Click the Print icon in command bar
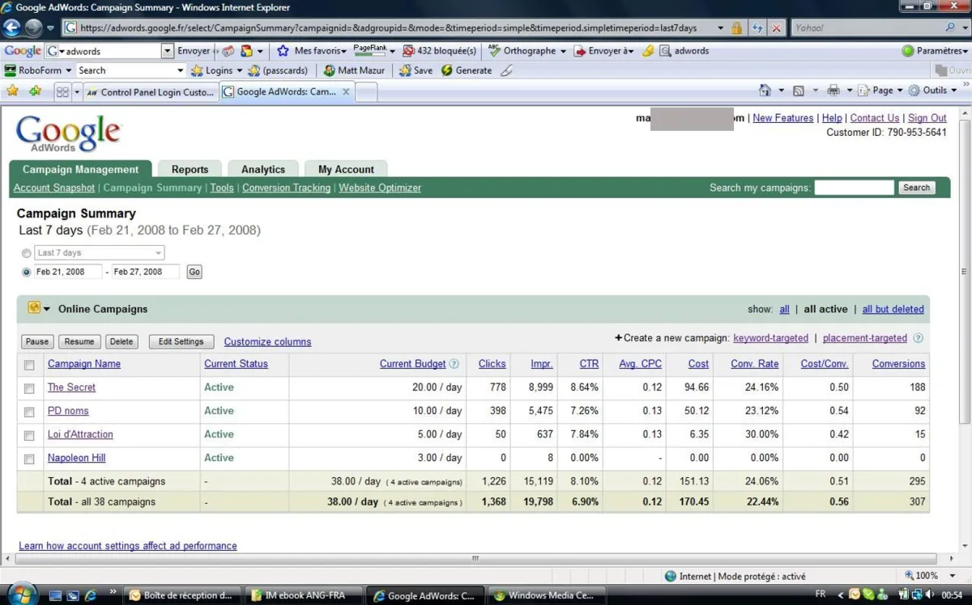Screen dimensions: 972x605 click(x=833, y=91)
